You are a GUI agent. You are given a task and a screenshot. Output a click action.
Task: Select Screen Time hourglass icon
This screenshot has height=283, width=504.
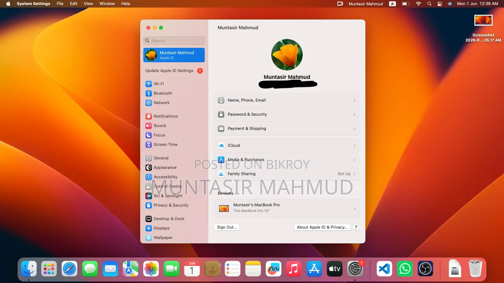click(149, 145)
